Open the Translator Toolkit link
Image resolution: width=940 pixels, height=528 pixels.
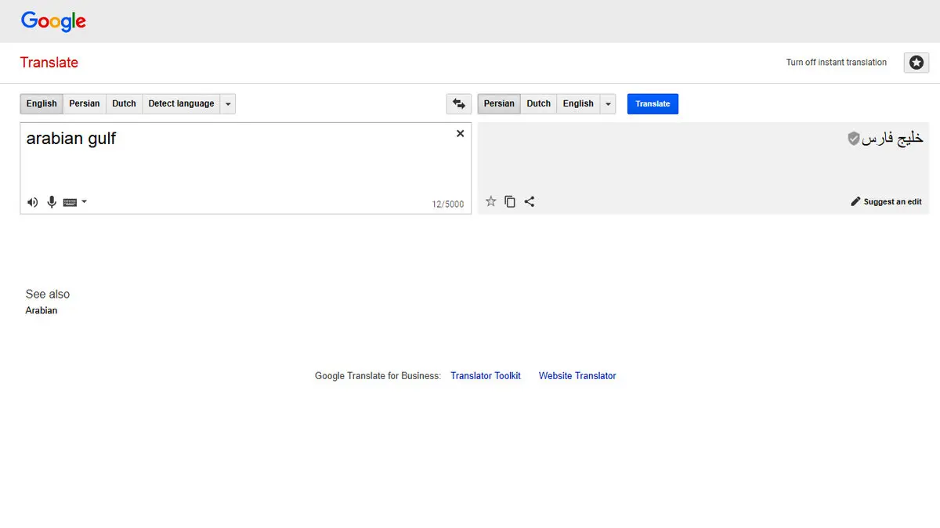pyautogui.click(x=485, y=376)
